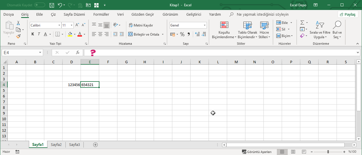The image size is (362, 155).
Task: Open Hücre Stilleri gallery
Action: [x=264, y=30]
